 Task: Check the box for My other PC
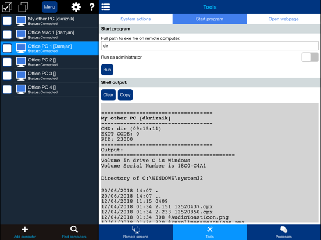coord(7,21)
